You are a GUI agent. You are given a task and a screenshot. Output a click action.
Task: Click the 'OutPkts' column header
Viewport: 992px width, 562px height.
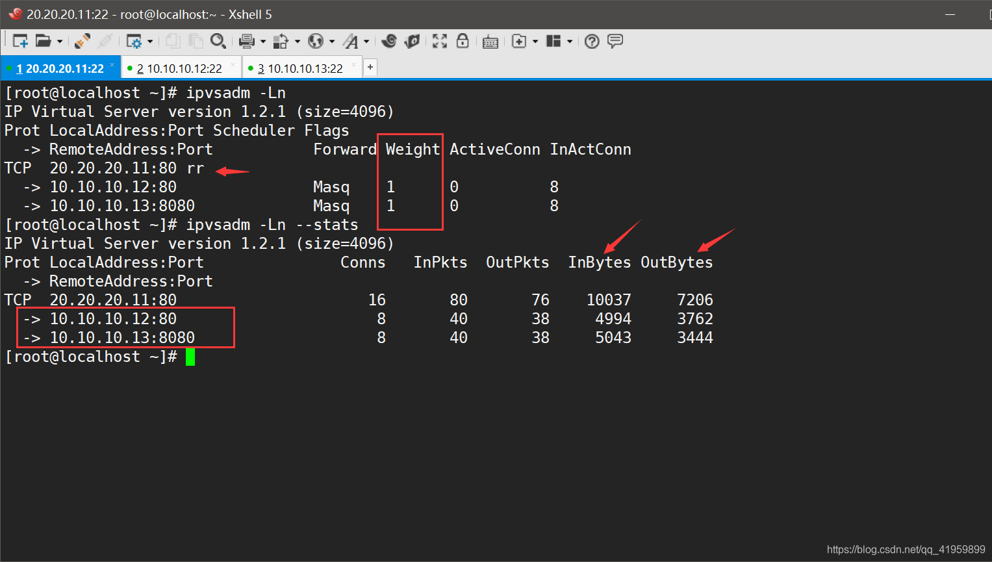(518, 262)
